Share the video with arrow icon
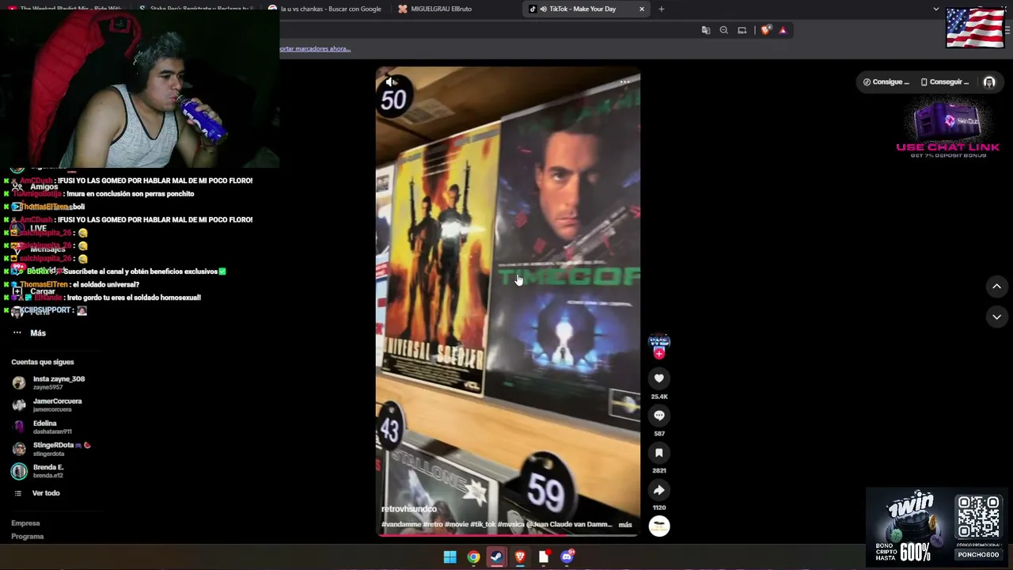This screenshot has height=570, width=1013. (x=658, y=490)
